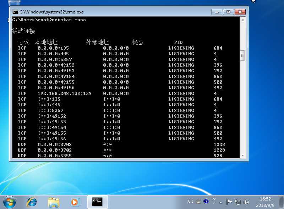Launch Internet Explorer from the taskbar
The width and height of the screenshot is (284, 209).
click(32, 202)
